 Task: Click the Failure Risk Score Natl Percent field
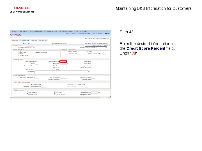click(86, 85)
